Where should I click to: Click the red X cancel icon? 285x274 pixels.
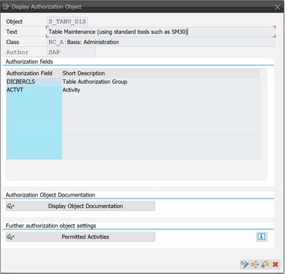coord(275,264)
